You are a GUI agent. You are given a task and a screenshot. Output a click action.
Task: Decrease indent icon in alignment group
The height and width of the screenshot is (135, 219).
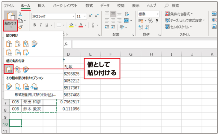tap(107, 27)
